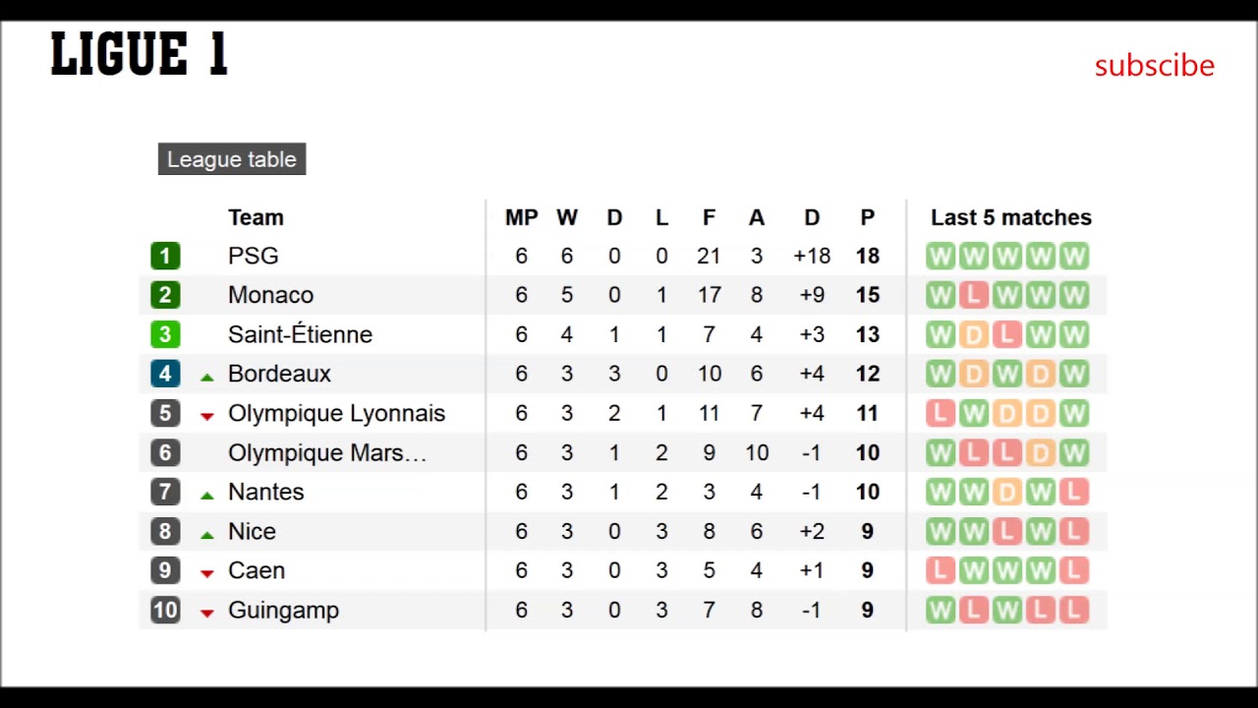Click the green up arrow beside Nice
The height and width of the screenshot is (708, 1258).
pyautogui.click(x=206, y=534)
